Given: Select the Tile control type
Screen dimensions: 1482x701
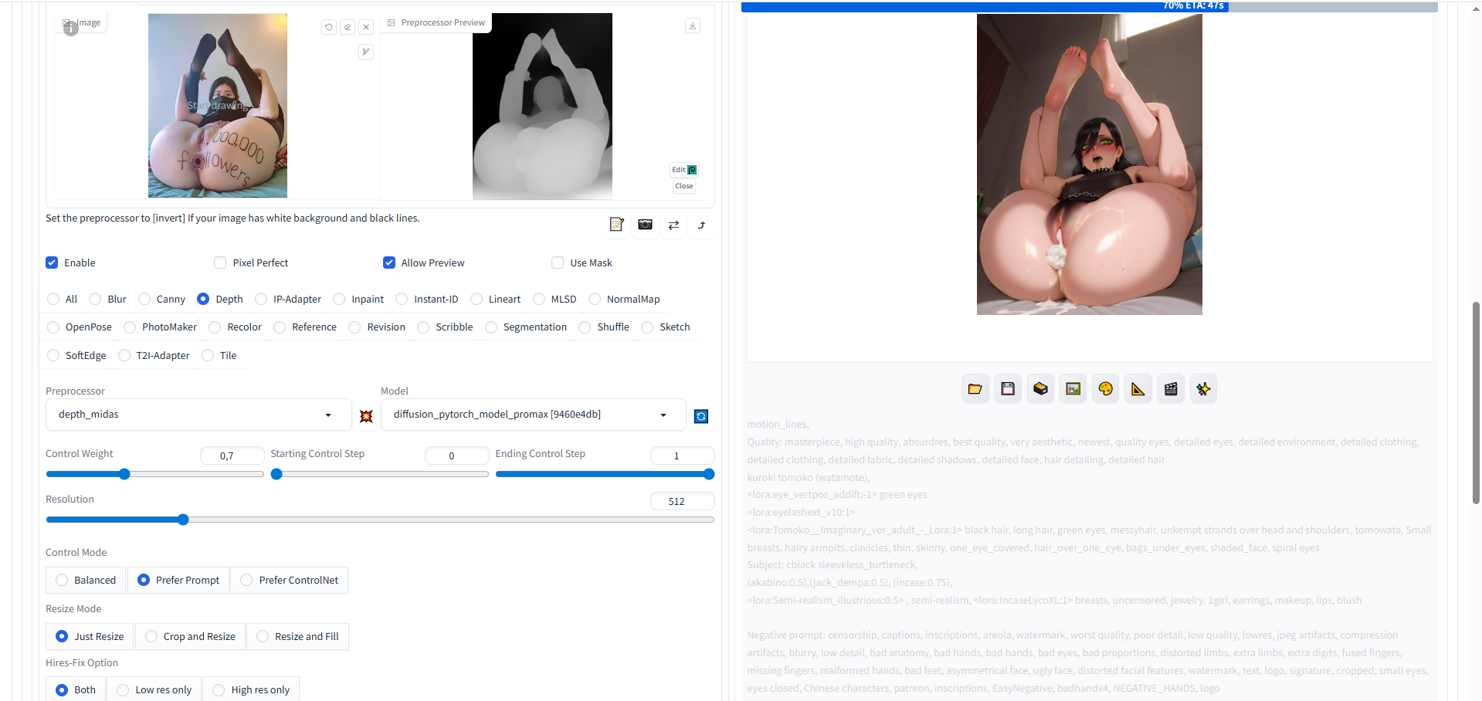Looking at the screenshot, I should click(x=208, y=355).
